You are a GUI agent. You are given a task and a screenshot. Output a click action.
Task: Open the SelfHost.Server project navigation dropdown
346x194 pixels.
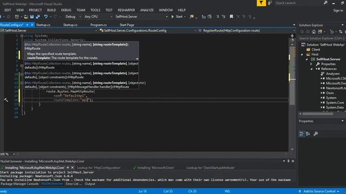[96, 31]
